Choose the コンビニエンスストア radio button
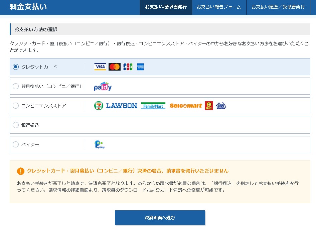316x234 pixels. (16, 106)
